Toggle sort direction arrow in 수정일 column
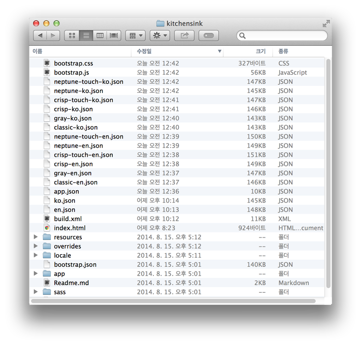 pyautogui.click(x=220, y=51)
